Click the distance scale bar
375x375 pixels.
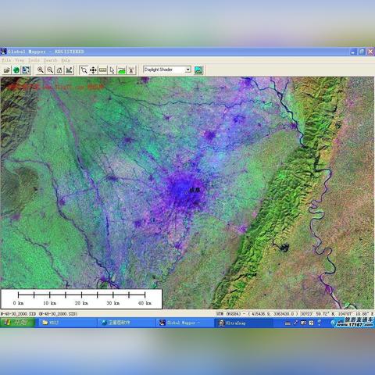pos(81,299)
